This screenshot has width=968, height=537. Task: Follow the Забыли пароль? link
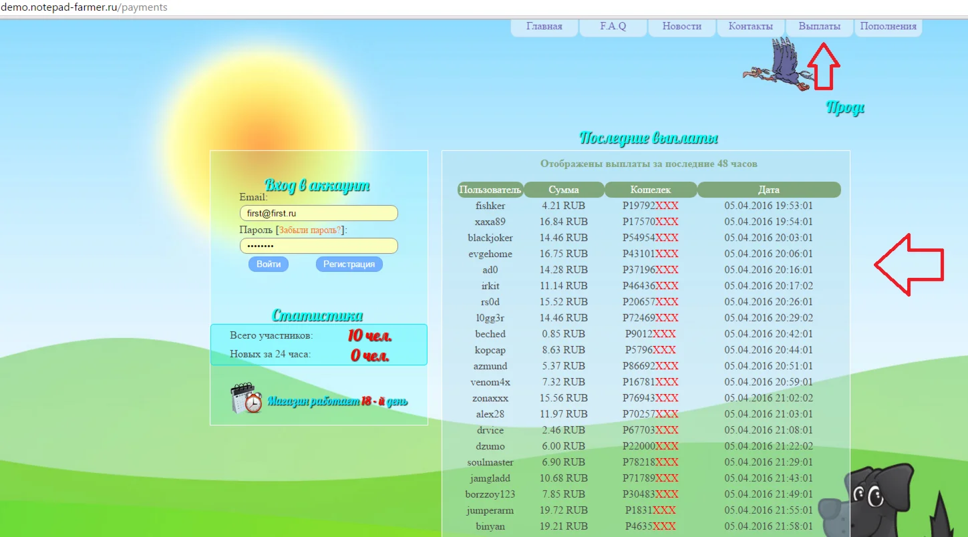(x=310, y=230)
